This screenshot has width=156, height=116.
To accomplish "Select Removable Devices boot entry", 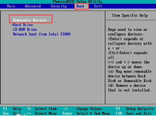I will point(30,20).
